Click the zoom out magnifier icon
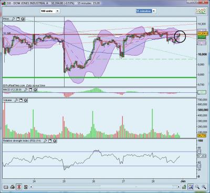This screenshot has height=193, width=210. point(197,187)
